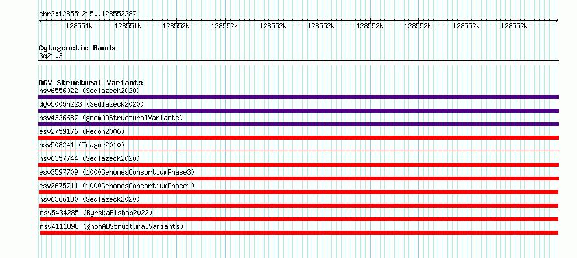Open the nsv6357744 (Sedlazeck2020) variant label
Viewport: 577px width, 258px height.
(89, 158)
